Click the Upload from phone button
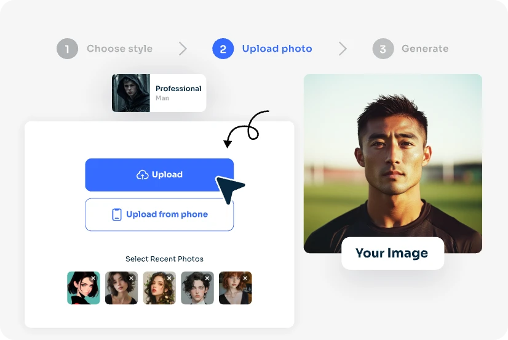 click(x=159, y=214)
